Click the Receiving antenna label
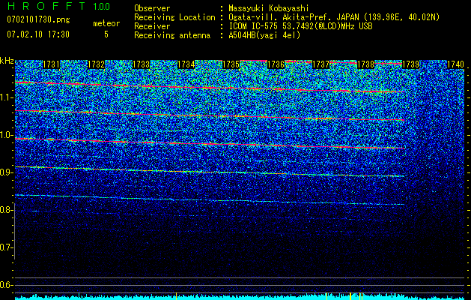Screen dimensions: 471x300 (x=172, y=35)
